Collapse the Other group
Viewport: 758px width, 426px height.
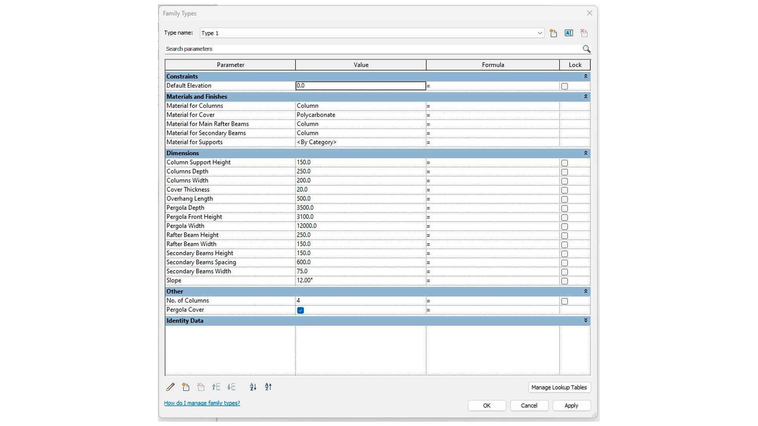[x=585, y=291]
